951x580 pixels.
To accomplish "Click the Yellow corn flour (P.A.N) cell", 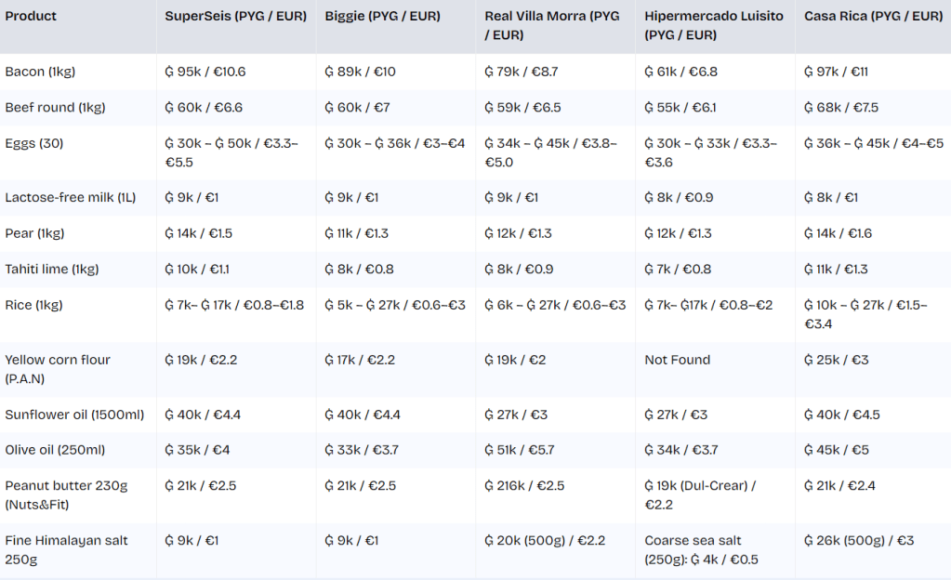I will 58,369.
